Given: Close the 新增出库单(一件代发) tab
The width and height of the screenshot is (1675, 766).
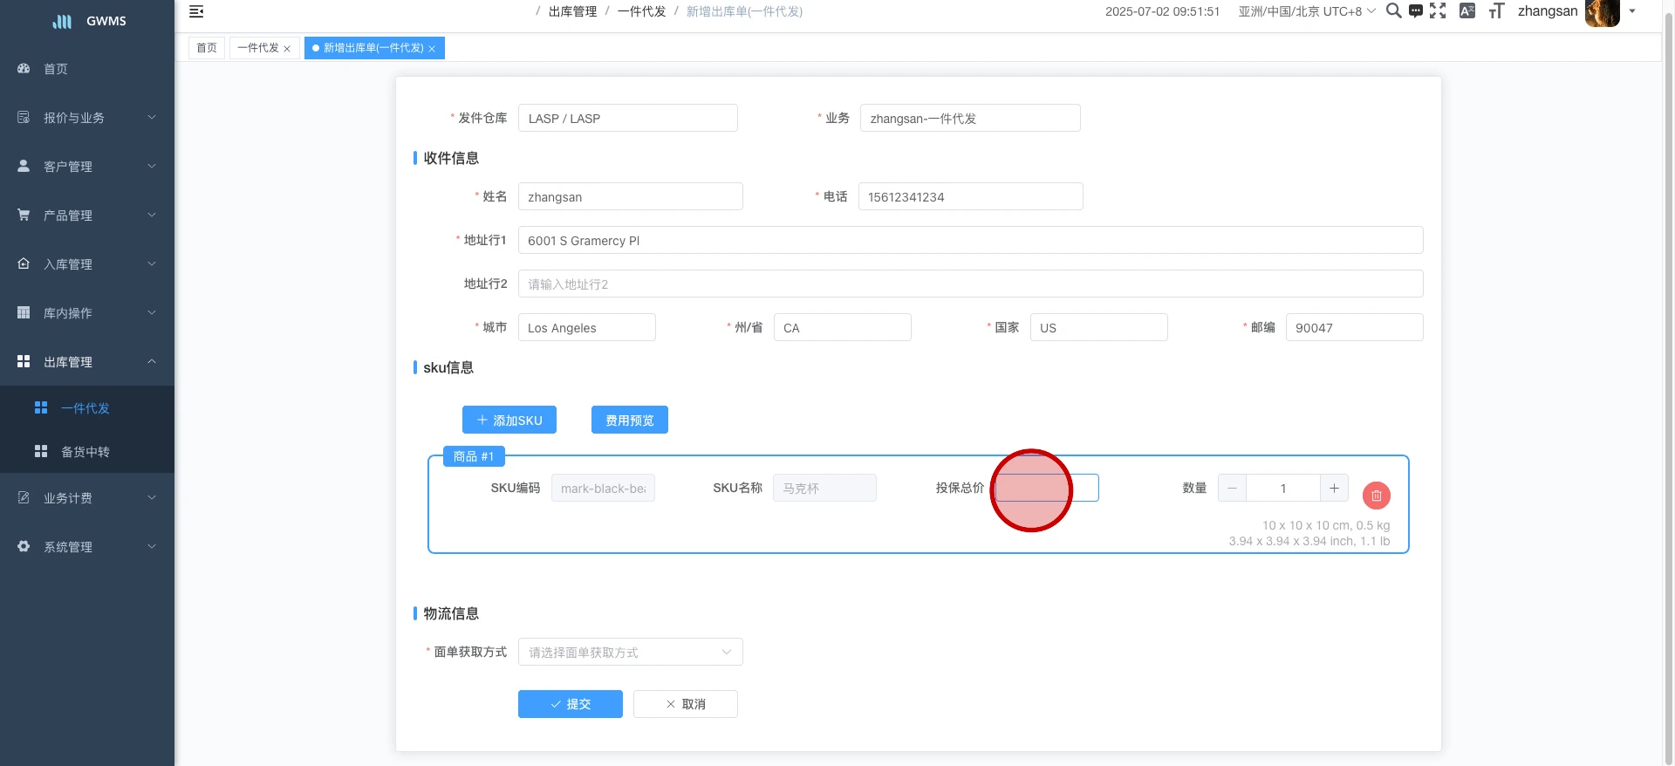Looking at the screenshot, I should pos(432,49).
